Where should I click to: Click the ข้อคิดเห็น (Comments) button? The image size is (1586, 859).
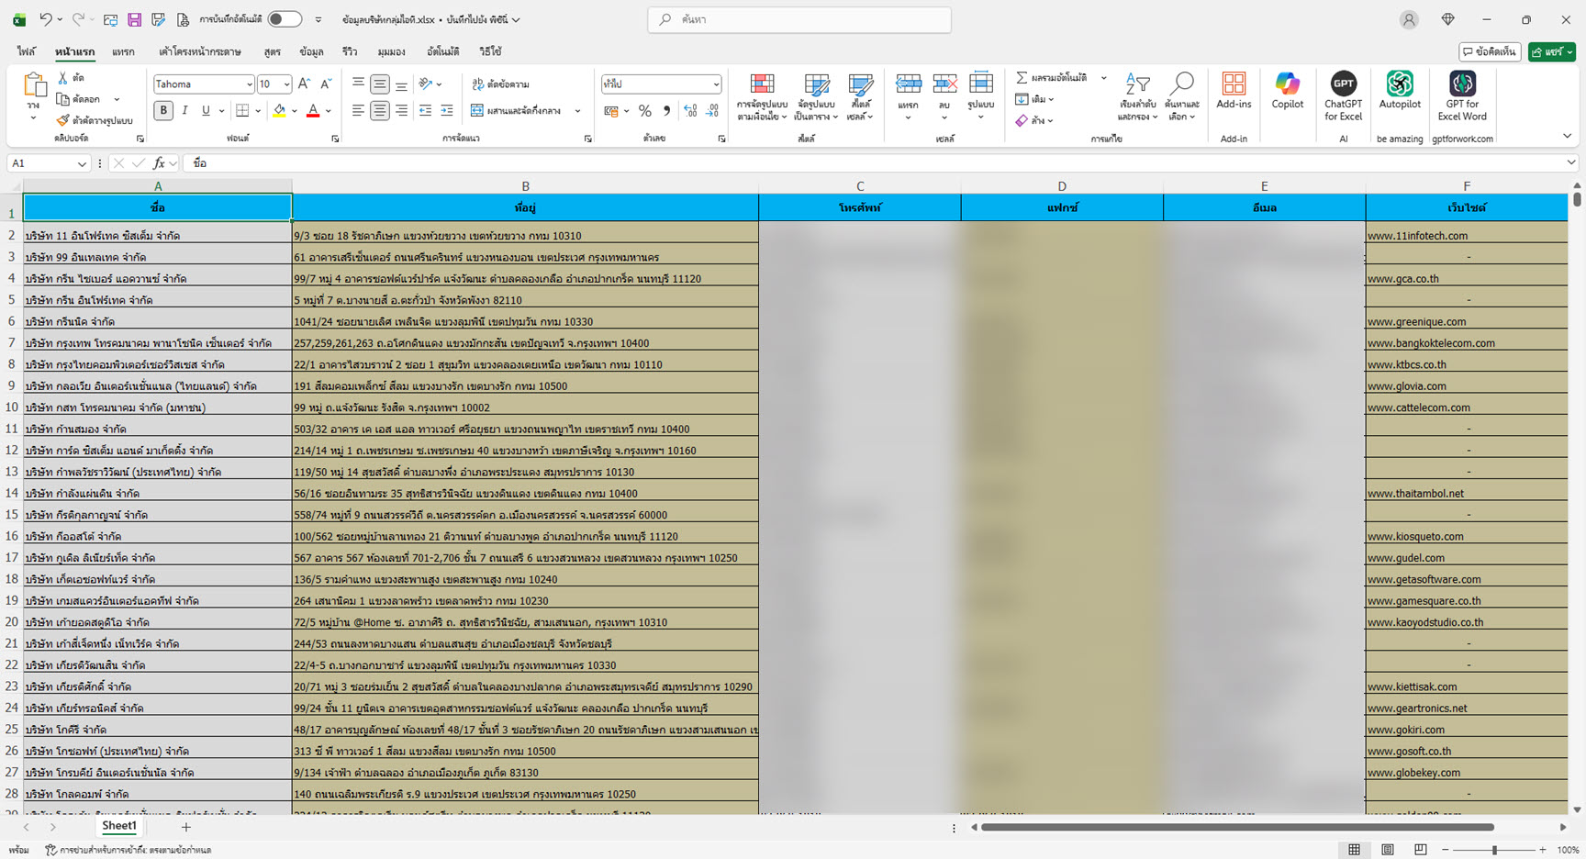pos(1489,52)
